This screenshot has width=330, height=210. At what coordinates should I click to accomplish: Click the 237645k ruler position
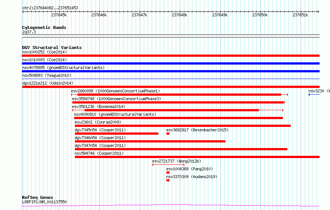[x=59, y=15]
